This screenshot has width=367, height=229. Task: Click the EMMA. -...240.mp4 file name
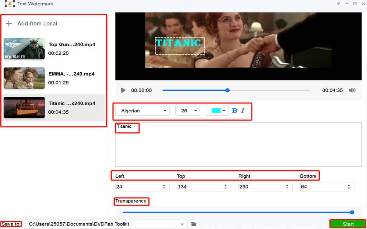click(71, 74)
